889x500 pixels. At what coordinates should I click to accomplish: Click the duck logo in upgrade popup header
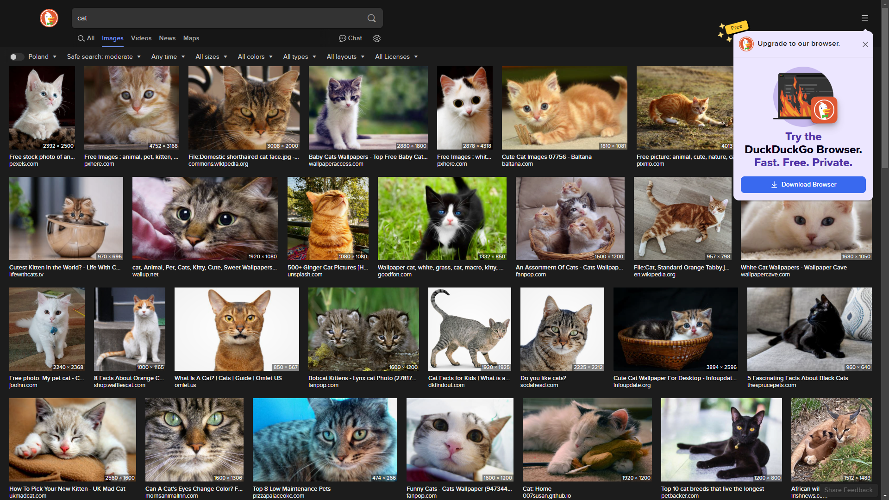pos(746,44)
